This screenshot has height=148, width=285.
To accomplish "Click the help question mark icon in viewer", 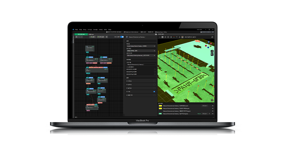I will coord(212,100).
